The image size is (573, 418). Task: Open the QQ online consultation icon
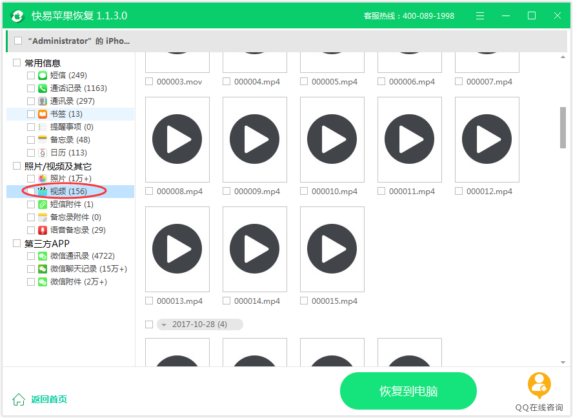click(x=539, y=386)
